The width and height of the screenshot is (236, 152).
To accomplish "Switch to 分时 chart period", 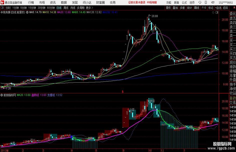I will [8, 8].
